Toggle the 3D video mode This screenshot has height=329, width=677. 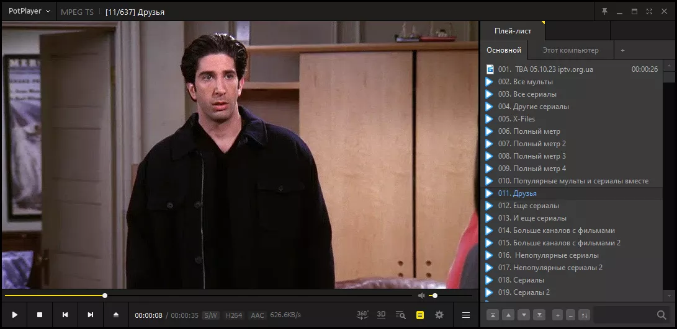click(x=381, y=315)
